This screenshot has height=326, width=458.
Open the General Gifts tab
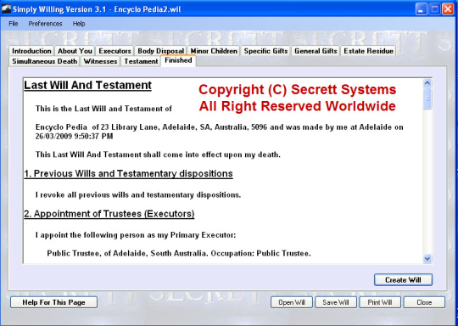(x=316, y=51)
